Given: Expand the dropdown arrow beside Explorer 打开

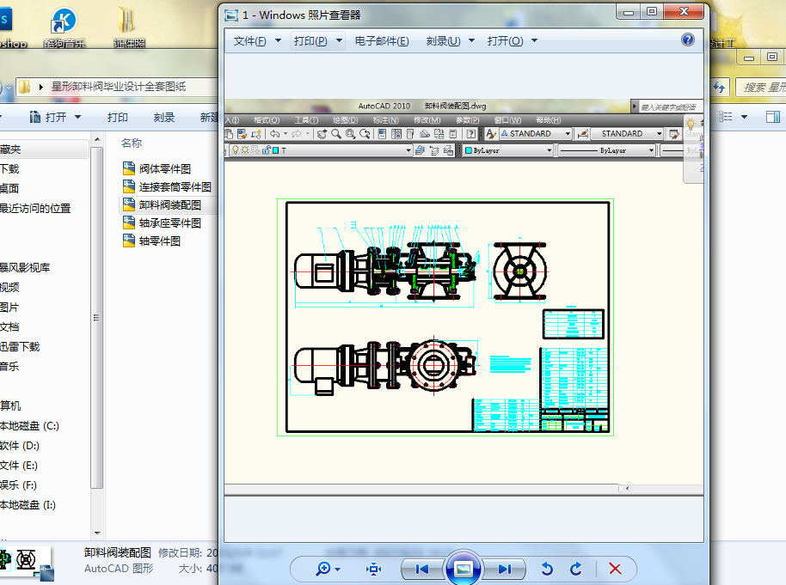Looking at the screenshot, I should pyautogui.click(x=77, y=117).
